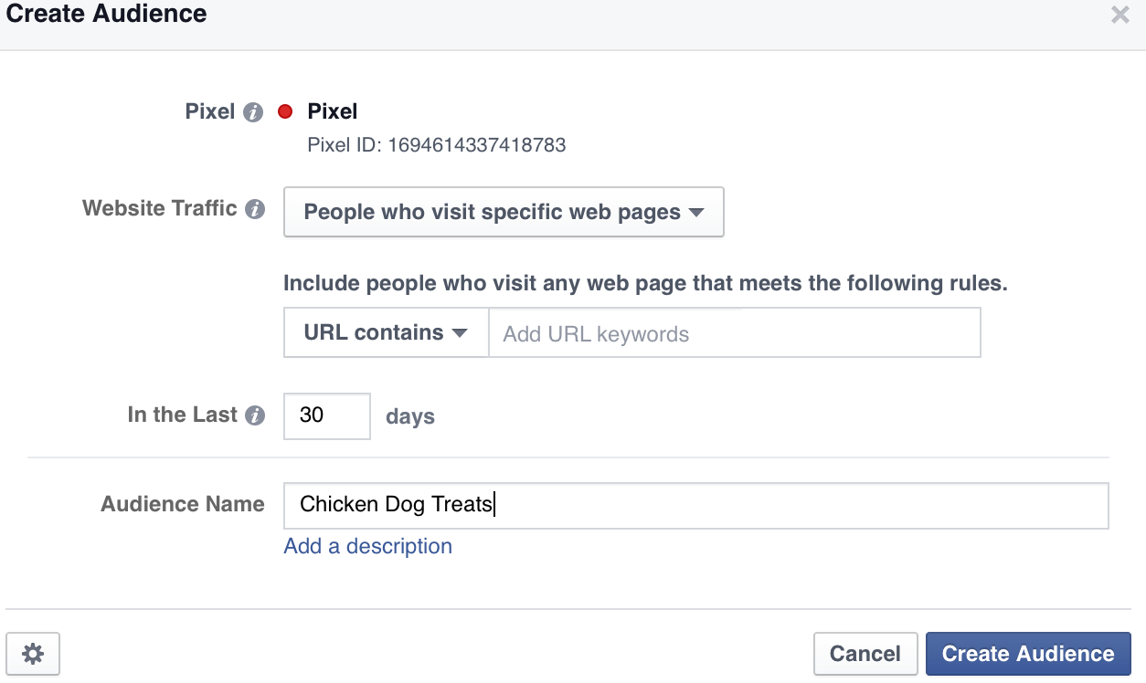Click the red Pixel status dot
Screen dimensions: 1146x683
pyautogui.click(x=285, y=111)
